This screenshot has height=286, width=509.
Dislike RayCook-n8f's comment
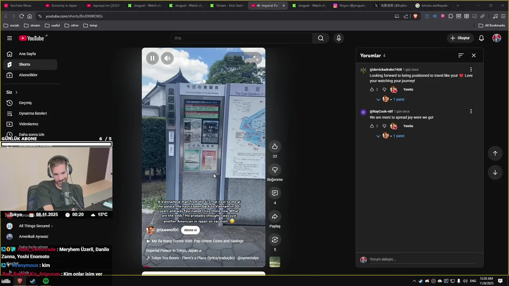click(x=384, y=126)
